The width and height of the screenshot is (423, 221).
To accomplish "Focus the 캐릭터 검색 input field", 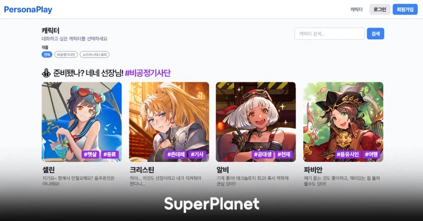I will pos(329,34).
